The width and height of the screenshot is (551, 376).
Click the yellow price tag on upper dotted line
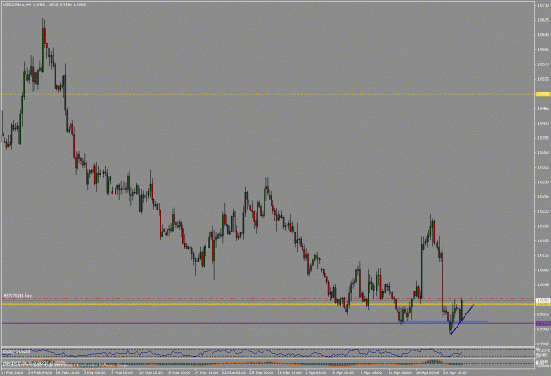click(x=542, y=94)
